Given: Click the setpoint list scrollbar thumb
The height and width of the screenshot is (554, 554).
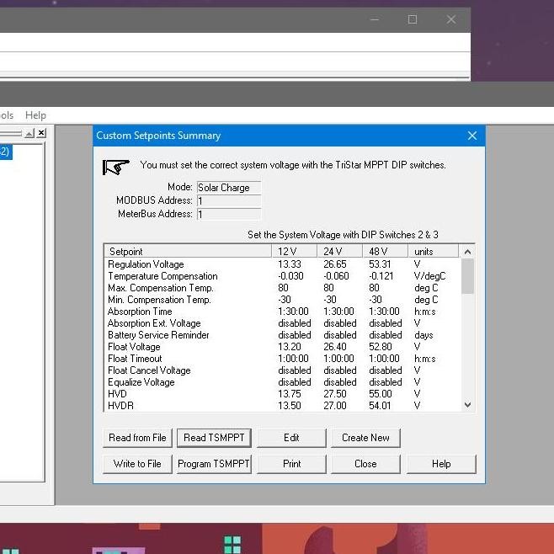Looking at the screenshot, I should 468,276.
